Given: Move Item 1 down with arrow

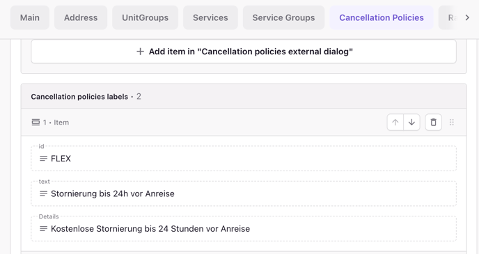Looking at the screenshot, I should (411, 122).
